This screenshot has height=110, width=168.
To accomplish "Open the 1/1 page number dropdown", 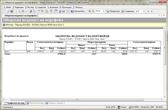I will tap(144, 11).
